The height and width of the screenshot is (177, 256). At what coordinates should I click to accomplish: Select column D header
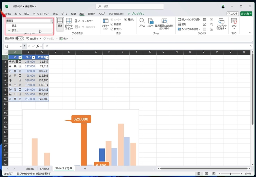tap(55, 52)
